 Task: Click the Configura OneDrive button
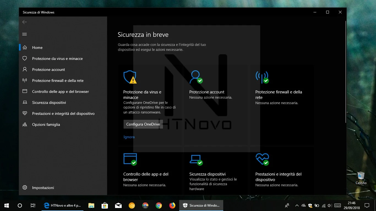tap(143, 124)
